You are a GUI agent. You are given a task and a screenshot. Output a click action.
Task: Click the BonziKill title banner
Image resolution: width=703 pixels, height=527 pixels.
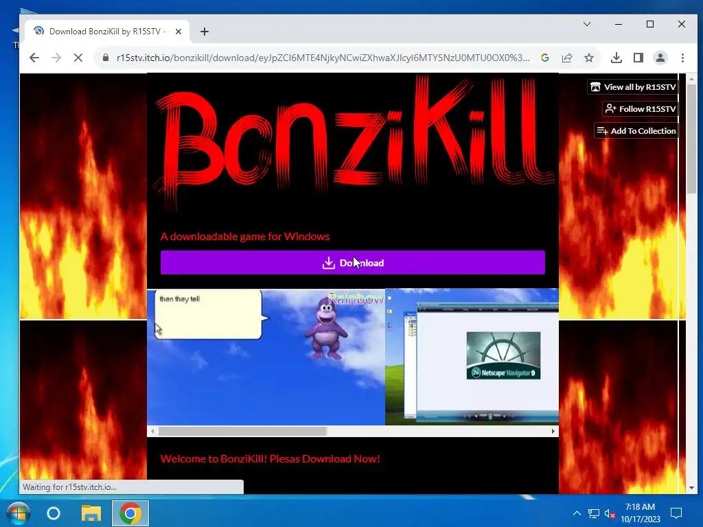[x=354, y=143]
